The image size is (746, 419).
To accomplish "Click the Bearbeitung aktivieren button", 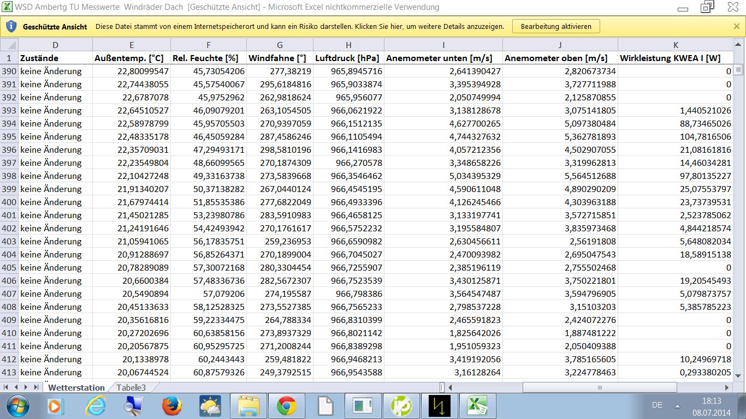I will (x=555, y=26).
